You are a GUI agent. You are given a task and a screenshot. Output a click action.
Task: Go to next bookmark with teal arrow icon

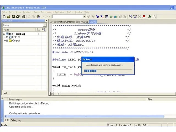(116, 17)
